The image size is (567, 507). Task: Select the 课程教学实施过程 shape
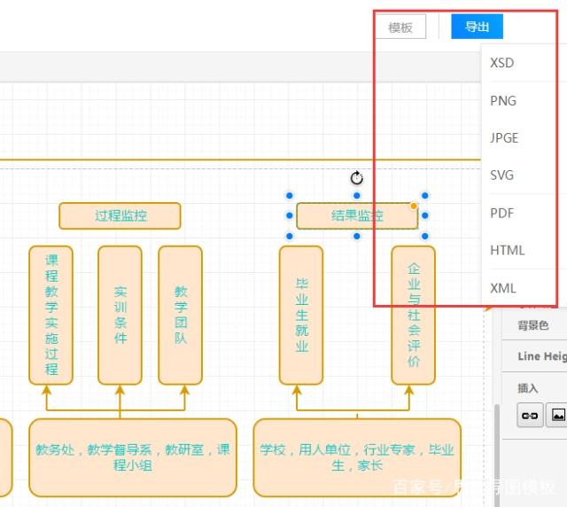point(51,315)
